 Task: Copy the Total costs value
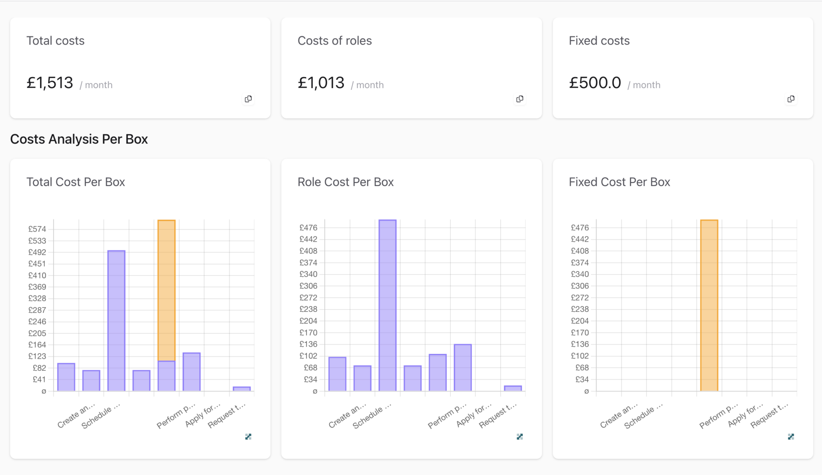248,99
